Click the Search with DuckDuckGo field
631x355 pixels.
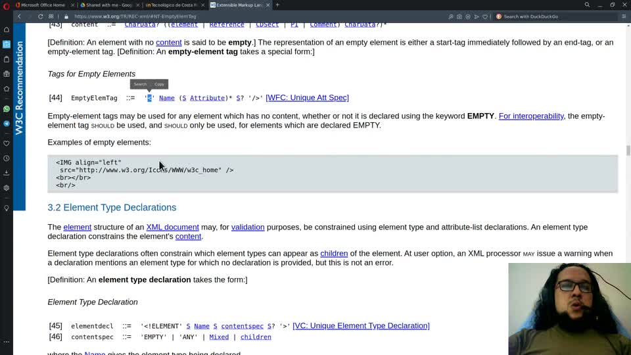(555, 16)
